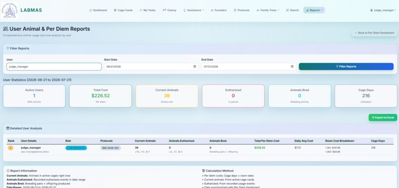Click the Euthanized statistic card
Screen dimensions: 399x188
tap(233, 96)
